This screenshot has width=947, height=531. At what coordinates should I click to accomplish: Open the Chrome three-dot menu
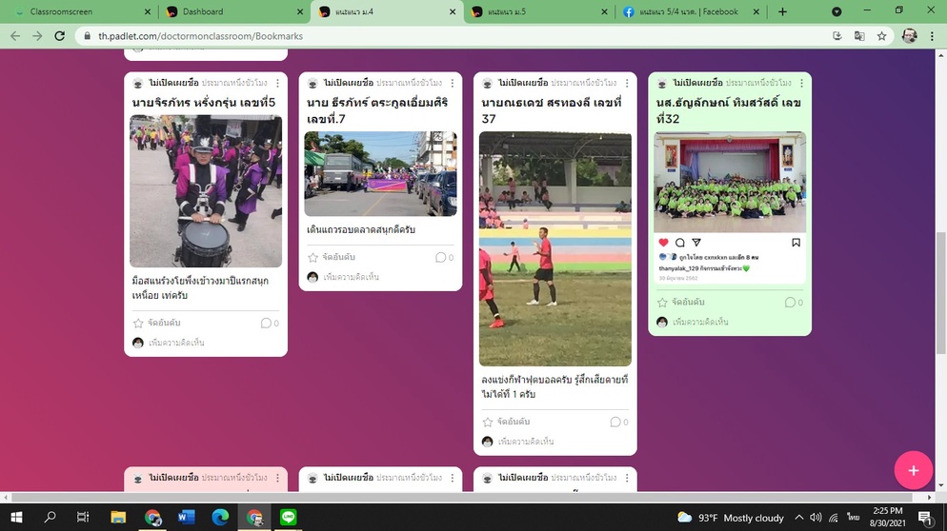click(933, 36)
